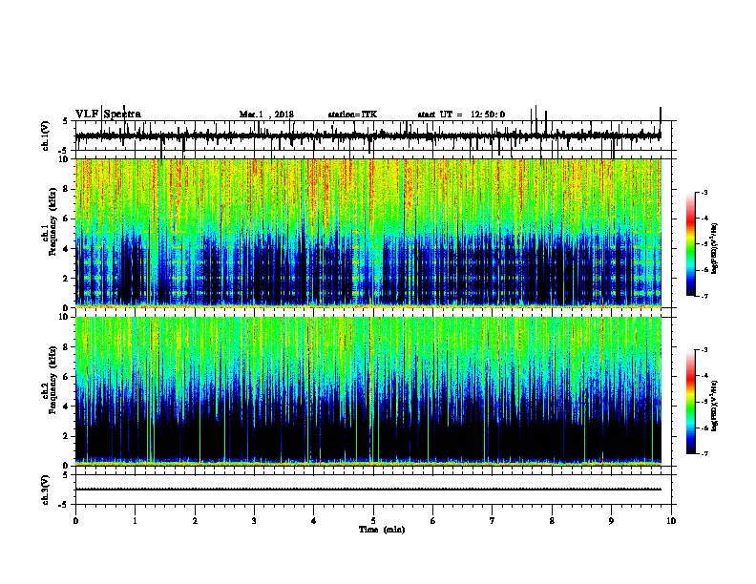Click the ch.1 color scale bar
Image resolution: width=756 pixels, height=584 pixels.
(x=690, y=244)
